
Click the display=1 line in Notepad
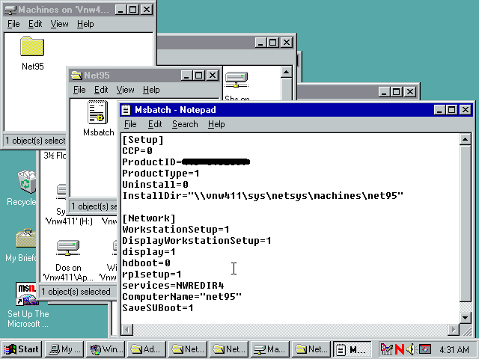[x=149, y=252]
